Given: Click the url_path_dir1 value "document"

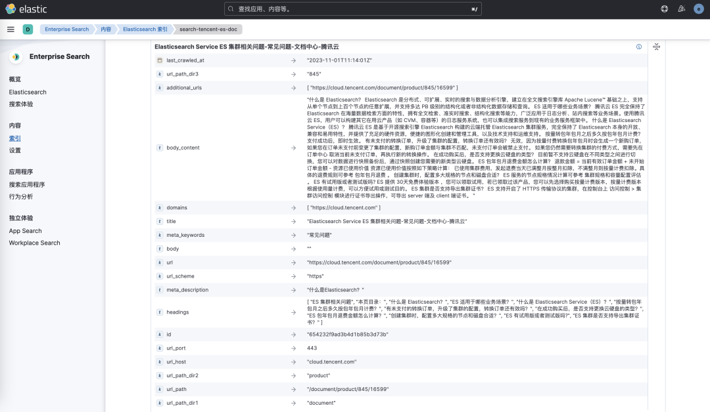Looking at the screenshot, I should [x=321, y=403].
